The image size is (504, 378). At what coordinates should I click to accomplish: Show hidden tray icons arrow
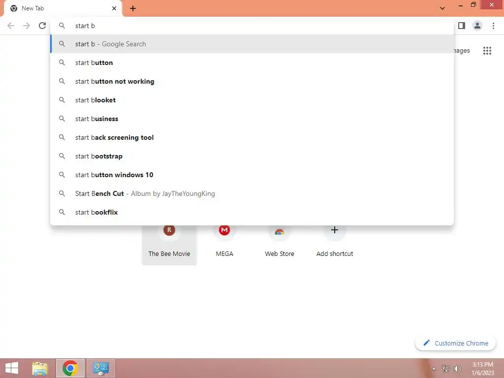[x=434, y=369]
